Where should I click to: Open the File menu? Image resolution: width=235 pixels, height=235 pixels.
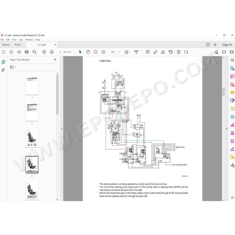pos(2,40)
